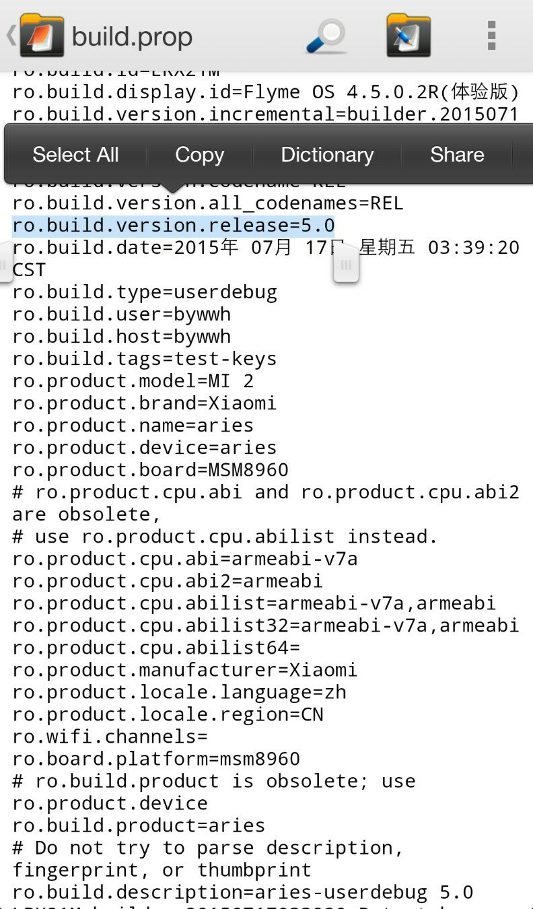Choose Select All in selection popup

point(75,155)
